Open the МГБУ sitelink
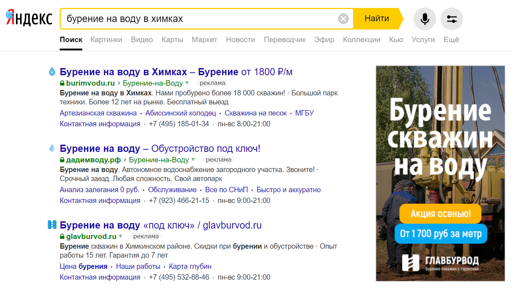The height and width of the screenshot is (289, 512). pyautogui.click(x=305, y=113)
